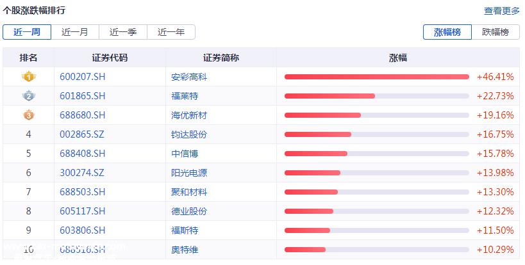
Task: Switch to the 近一年 tab
Action: [171, 32]
